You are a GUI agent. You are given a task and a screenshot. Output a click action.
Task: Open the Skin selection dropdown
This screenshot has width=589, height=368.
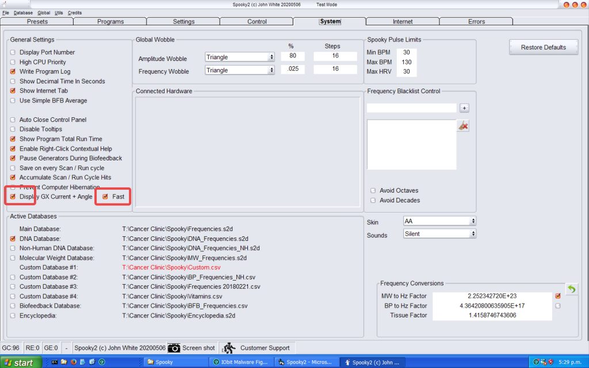click(440, 221)
